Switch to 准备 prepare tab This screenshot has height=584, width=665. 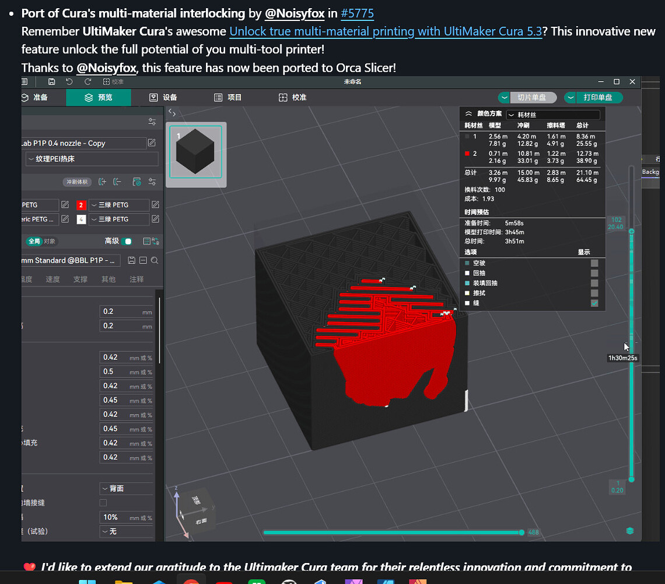(35, 98)
